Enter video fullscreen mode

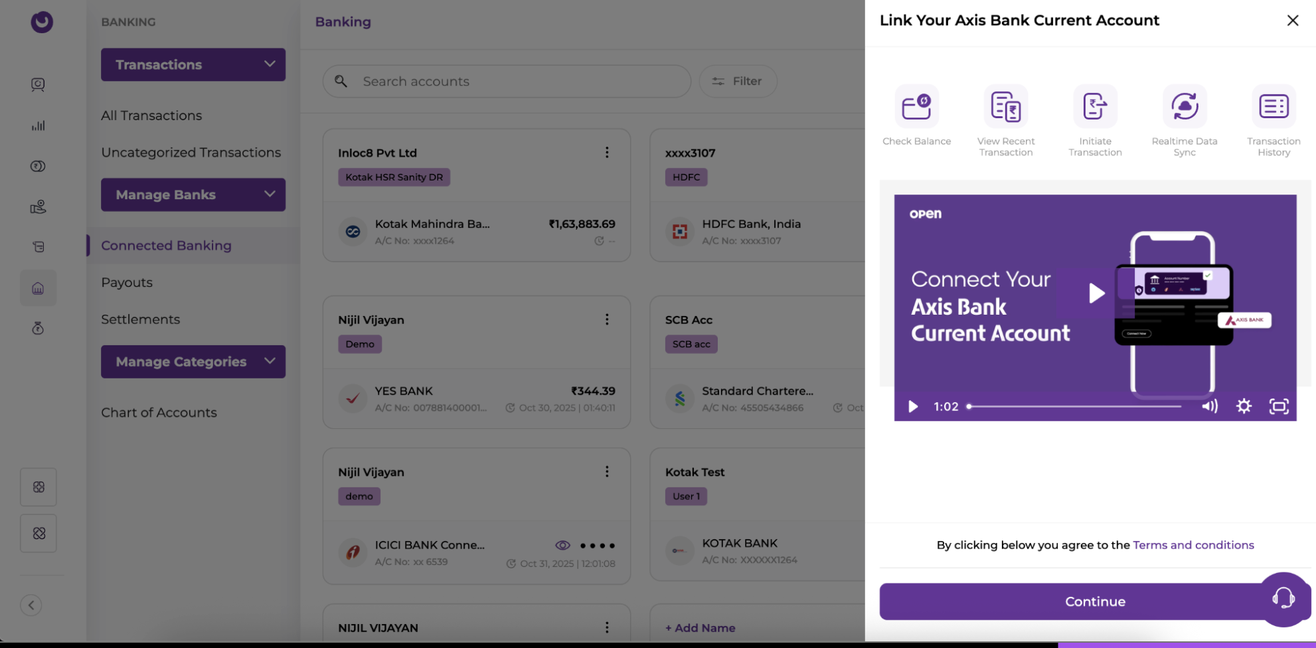pyautogui.click(x=1279, y=406)
